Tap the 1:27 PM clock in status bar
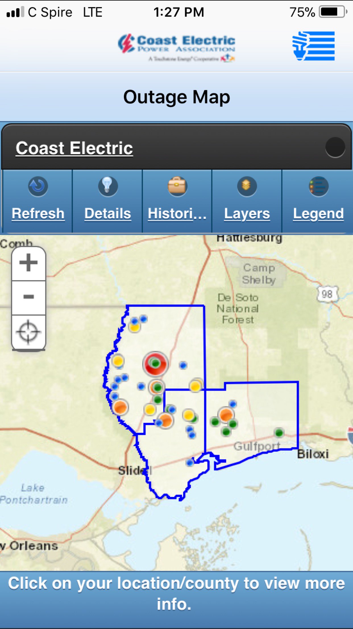This screenshot has height=629, width=353. click(179, 12)
